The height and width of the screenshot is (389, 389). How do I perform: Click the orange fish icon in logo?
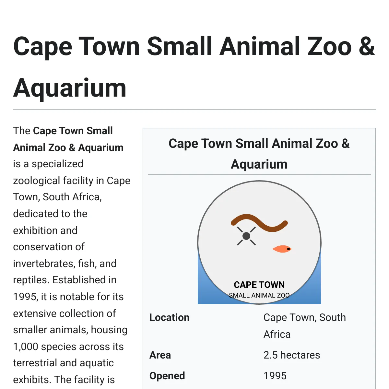click(282, 249)
